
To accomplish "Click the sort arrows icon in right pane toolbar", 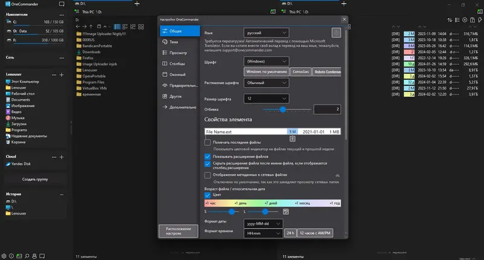I will click(450, 20).
